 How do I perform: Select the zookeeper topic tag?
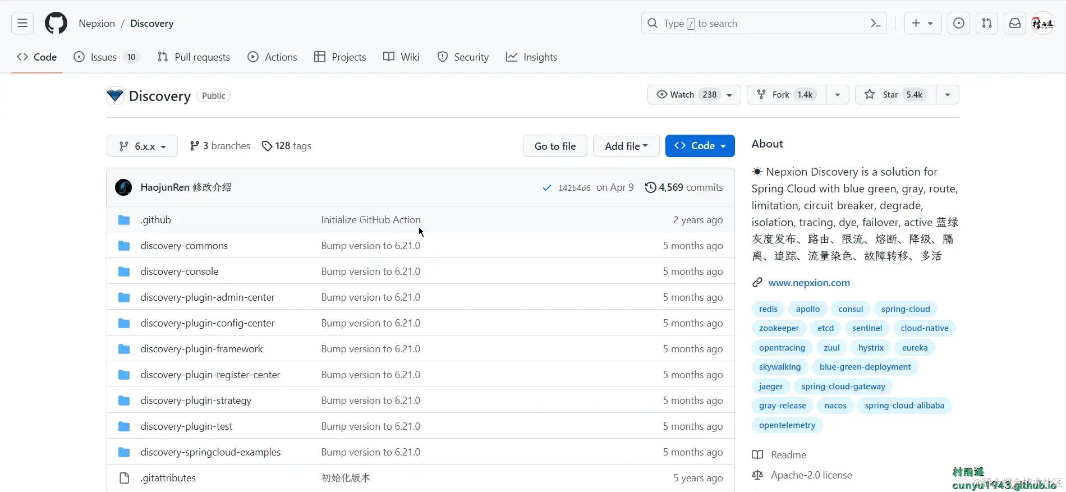point(779,328)
